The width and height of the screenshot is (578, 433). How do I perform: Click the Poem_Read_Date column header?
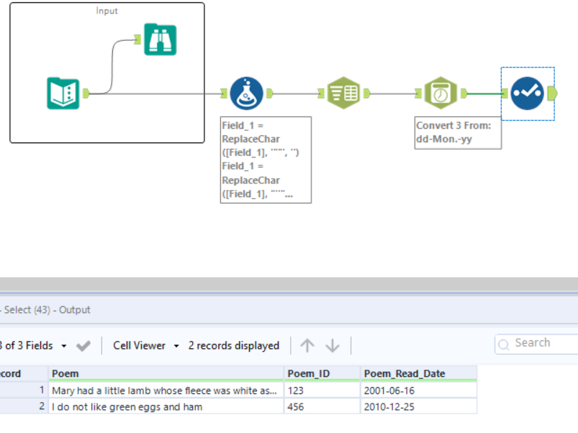tap(418, 373)
